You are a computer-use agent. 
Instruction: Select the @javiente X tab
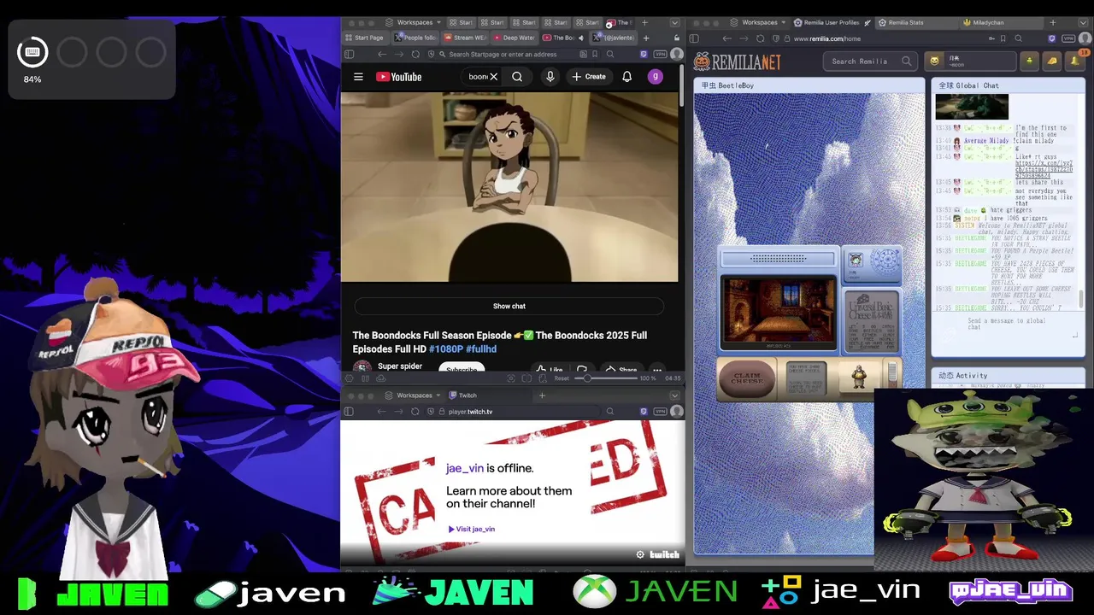coord(614,38)
